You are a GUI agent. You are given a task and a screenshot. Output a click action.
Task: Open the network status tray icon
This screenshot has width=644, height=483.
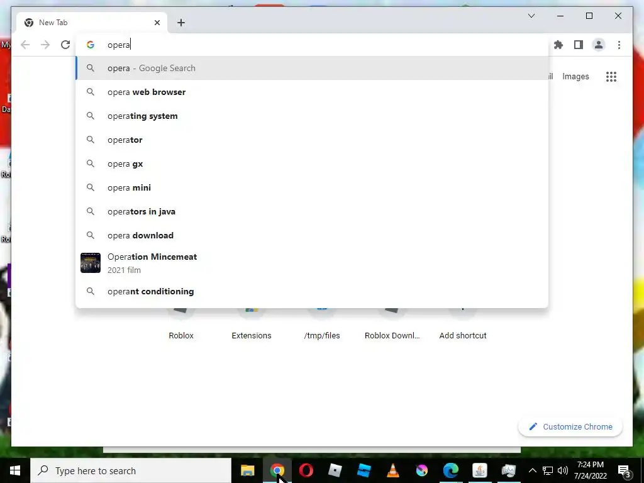(548, 470)
